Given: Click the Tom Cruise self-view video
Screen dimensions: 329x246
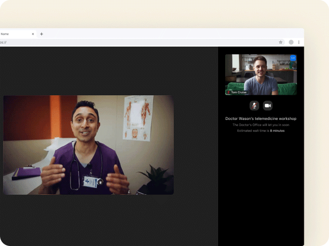Looking at the screenshot, I should click(261, 74).
